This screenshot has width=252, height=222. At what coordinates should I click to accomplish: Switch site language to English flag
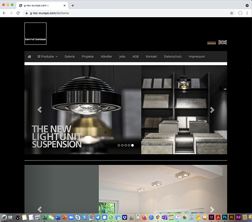click(223, 42)
